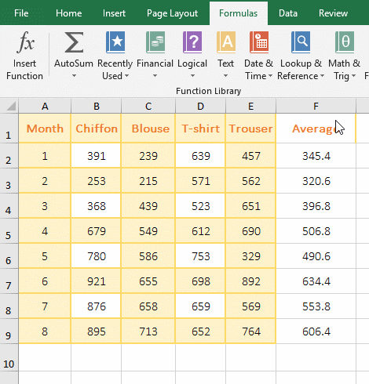The image size is (369, 384).
Task: Expand the AutoSum dropdown arrow
Action: point(74,76)
